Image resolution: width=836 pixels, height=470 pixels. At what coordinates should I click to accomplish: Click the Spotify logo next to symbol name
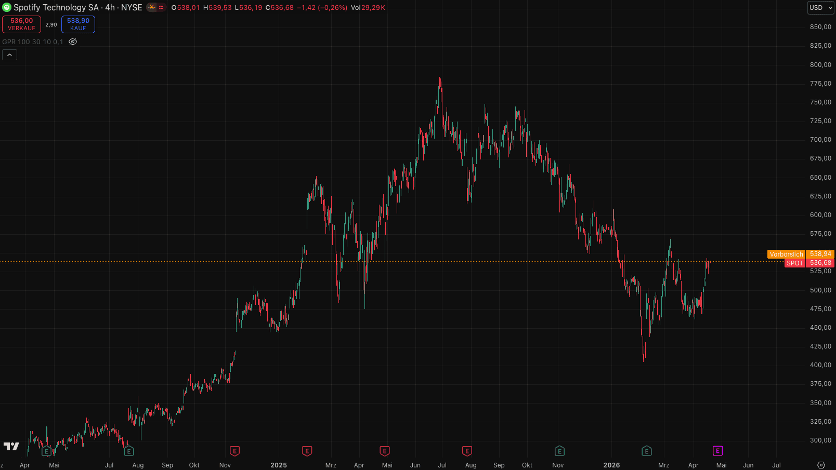pyautogui.click(x=7, y=7)
